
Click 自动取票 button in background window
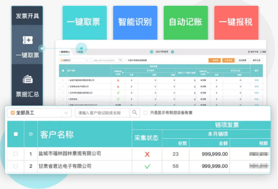243,60
